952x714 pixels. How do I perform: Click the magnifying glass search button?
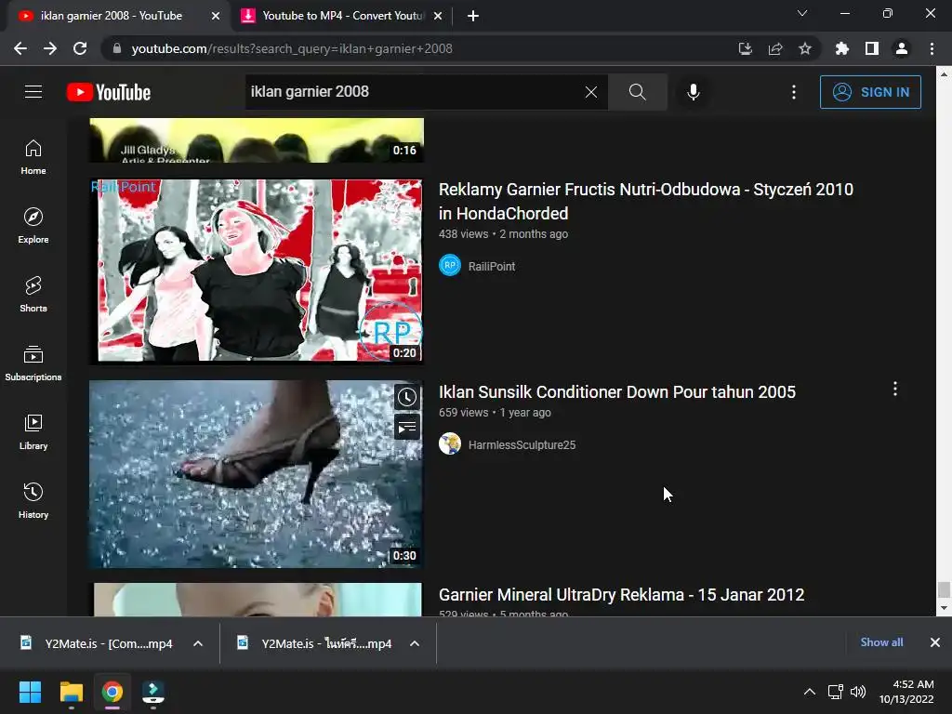coord(638,92)
